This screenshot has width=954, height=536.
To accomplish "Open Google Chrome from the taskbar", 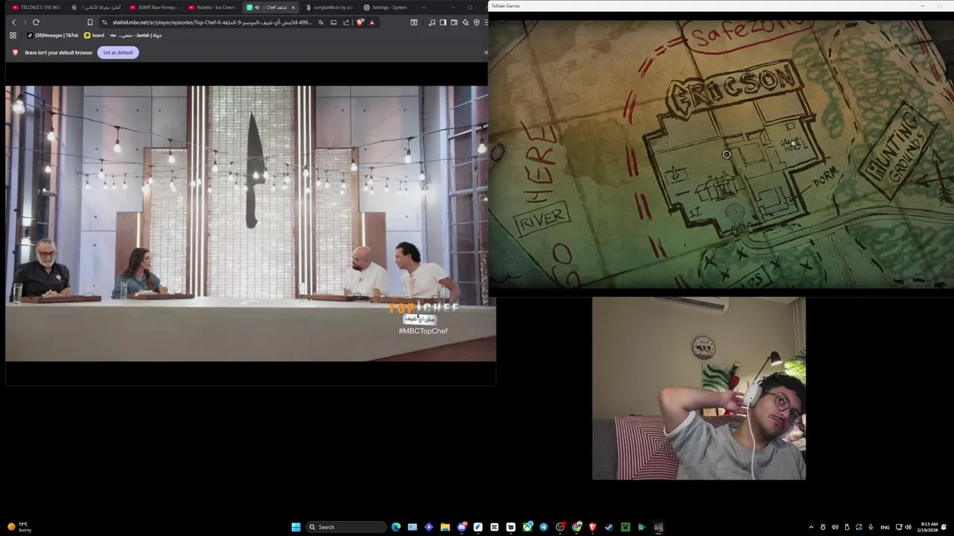I will (x=576, y=527).
